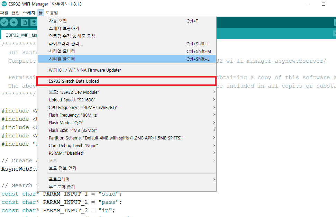Viewport: 336px width, 217px height.
Task: Expand the CPU Frequency submenu
Action: click(x=127, y=107)
